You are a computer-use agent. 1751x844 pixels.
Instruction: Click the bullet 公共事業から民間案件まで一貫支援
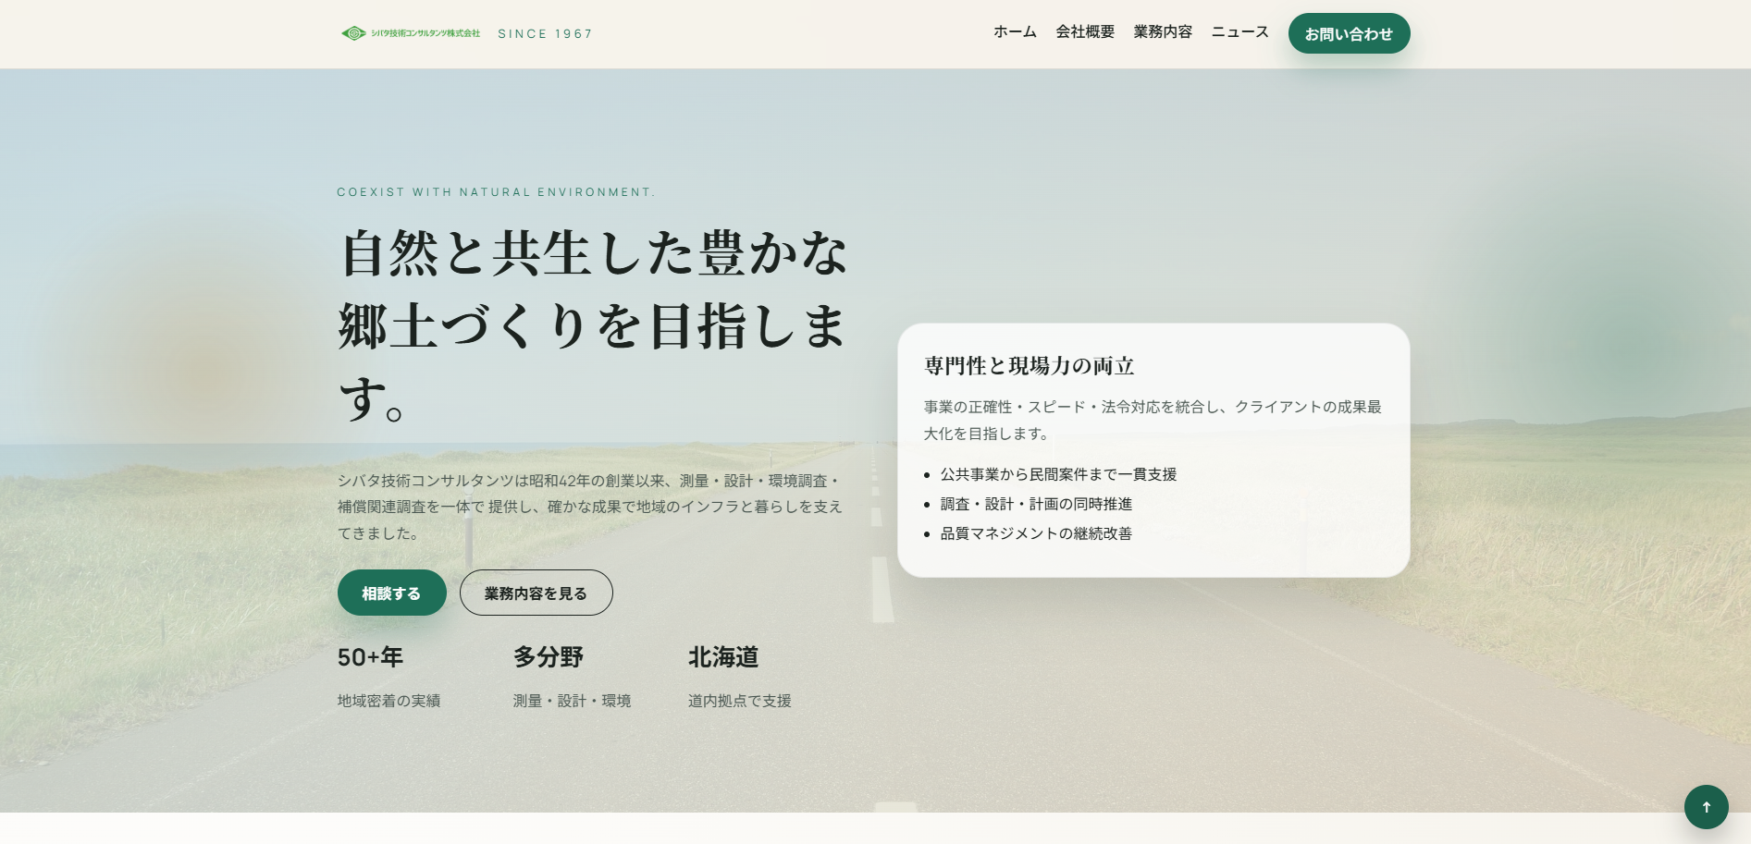pyautogui.click(x=1058, y=474)
